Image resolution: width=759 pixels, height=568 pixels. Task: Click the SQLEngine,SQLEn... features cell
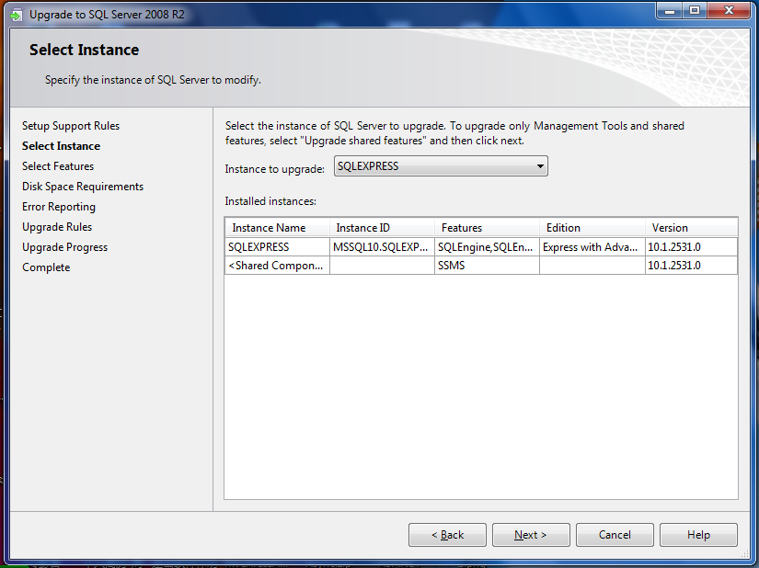pyautogui.click(x=487, y=247)
